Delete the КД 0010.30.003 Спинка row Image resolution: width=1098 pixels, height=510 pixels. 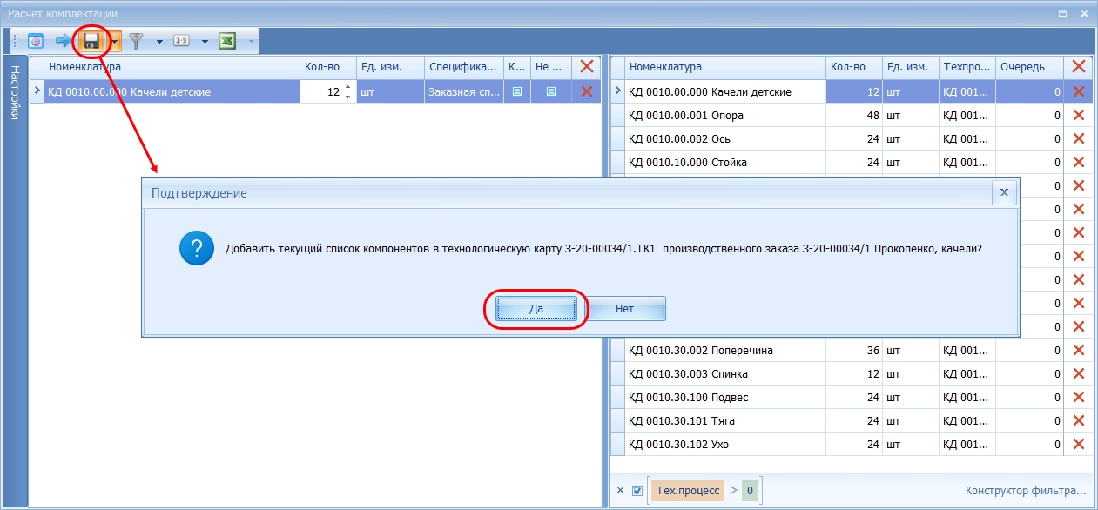pos(1078,373)
